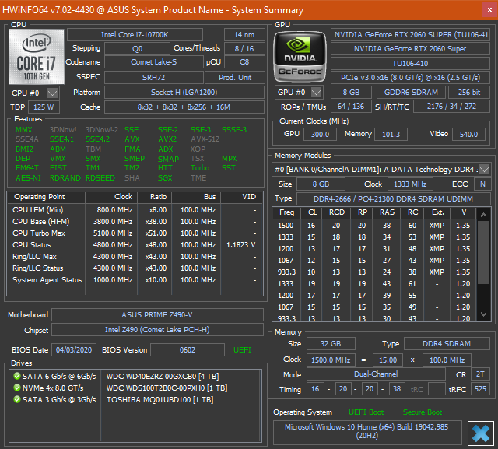This screenshot has width=498, height=449.
Task: Click the Dual-Channel mode field
Action: coord(376,374)
